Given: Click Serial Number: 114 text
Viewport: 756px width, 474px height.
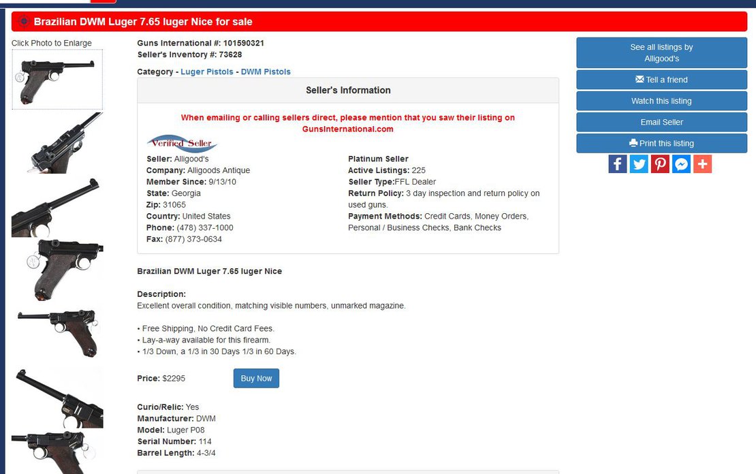Looking at the screenshot, I should pyautogui.click(x=174, y=441).
